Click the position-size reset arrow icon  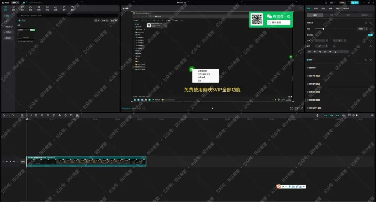(366, 23)
